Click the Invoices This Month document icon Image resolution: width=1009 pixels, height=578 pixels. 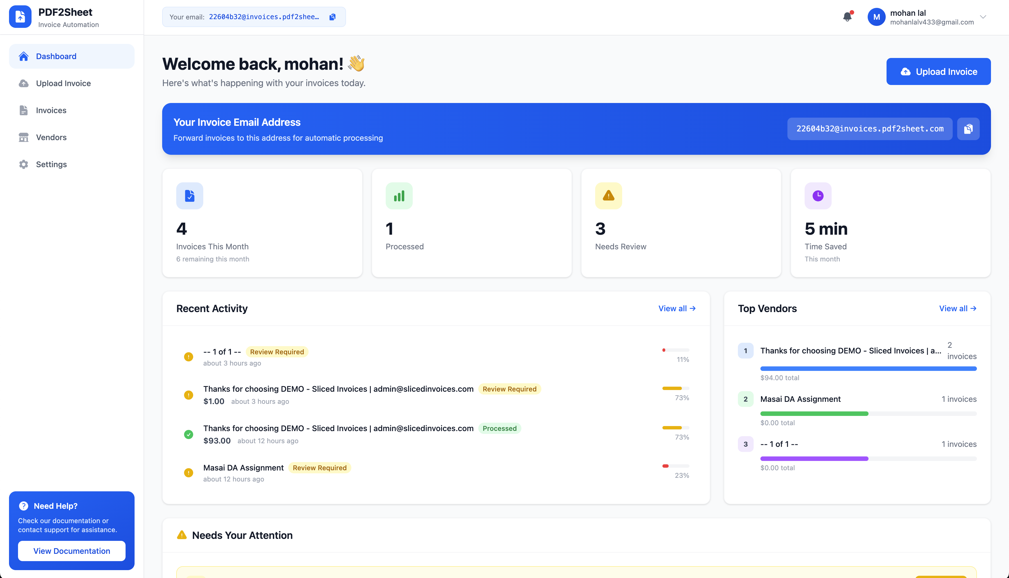click(189, 196)
